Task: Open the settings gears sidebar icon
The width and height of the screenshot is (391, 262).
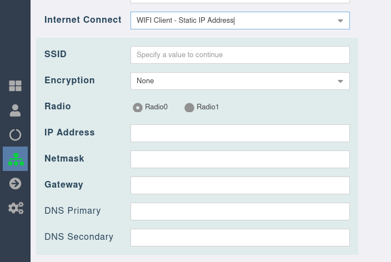Action: tap(16, 208)
